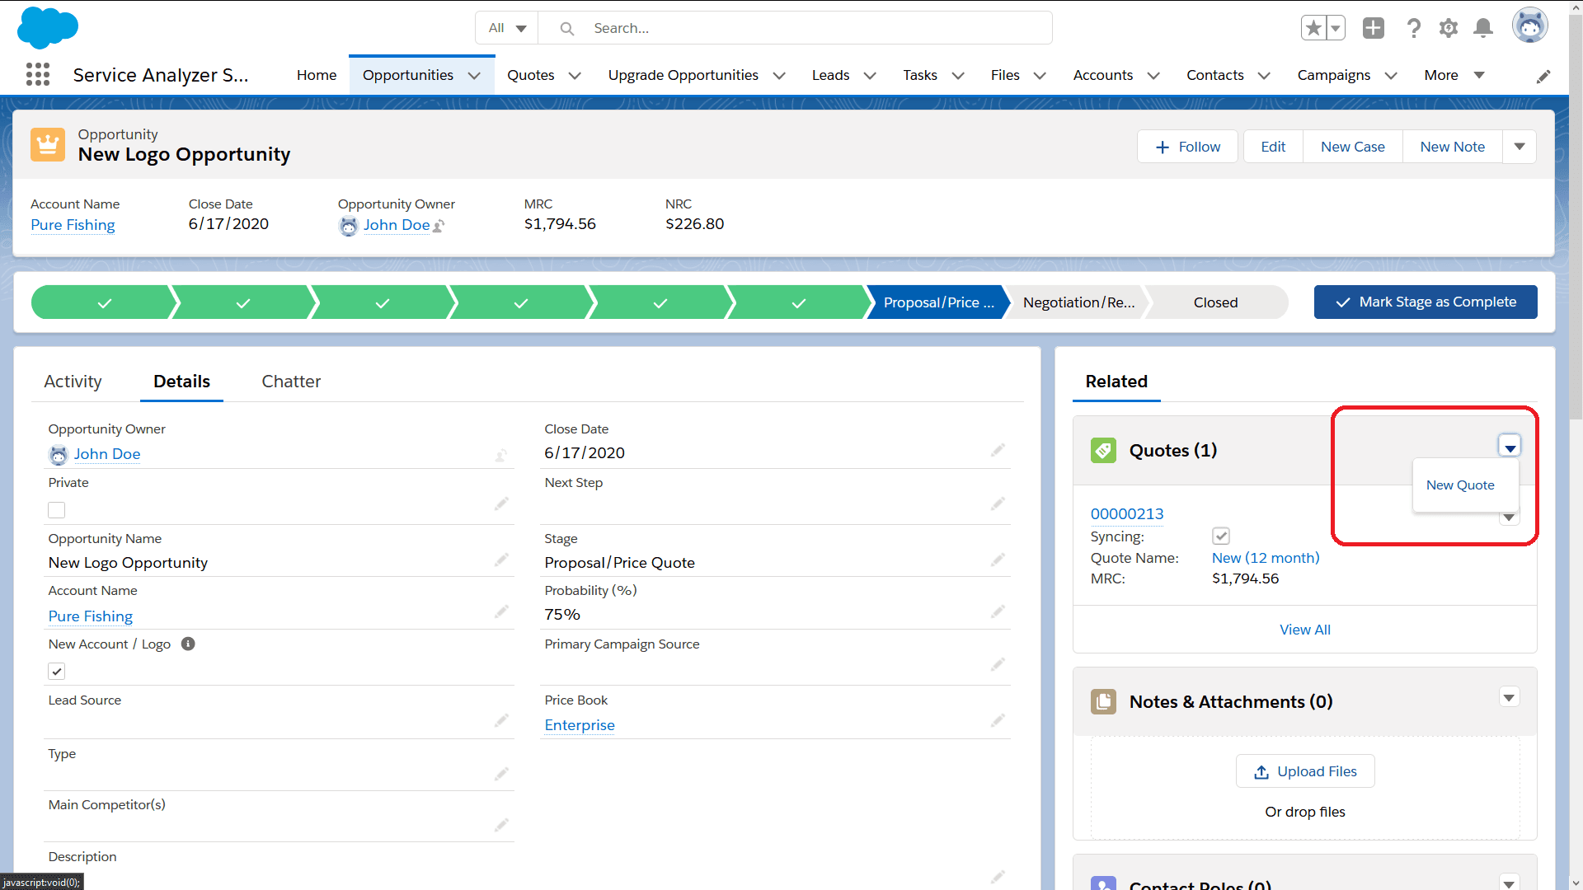Screen dimensions: 1583x890
Task: Toggle the quote Syncing checkbox
Action: 1221,536
